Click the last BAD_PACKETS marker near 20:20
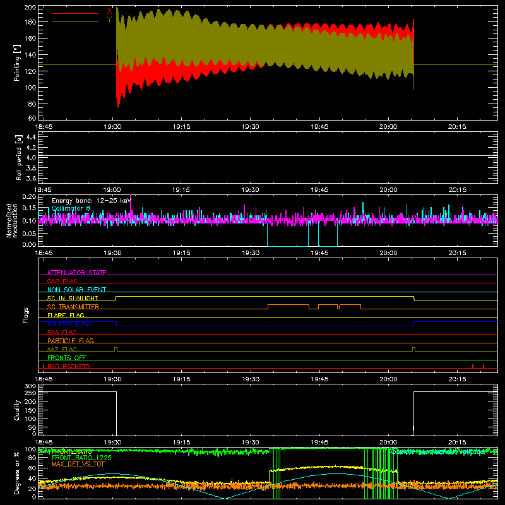This screenshot has width=505, height=505. (x=484, y=366)
